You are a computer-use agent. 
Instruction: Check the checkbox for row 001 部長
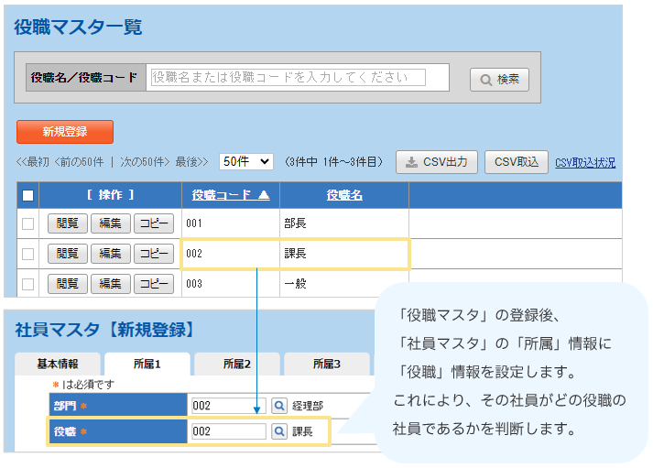(x=27, y=223)
